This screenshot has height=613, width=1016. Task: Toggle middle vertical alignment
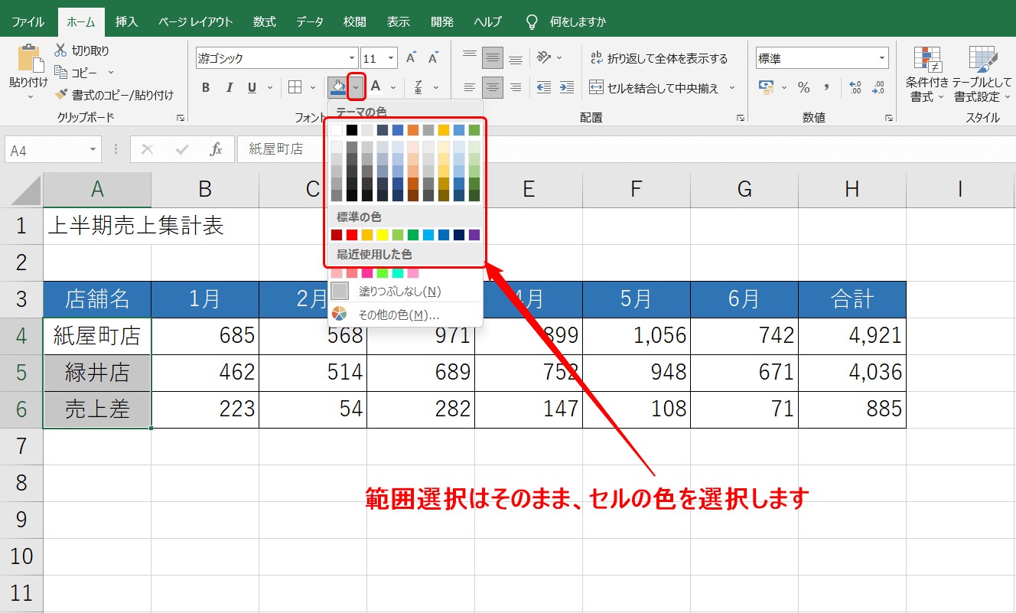[x=493, y=58]
